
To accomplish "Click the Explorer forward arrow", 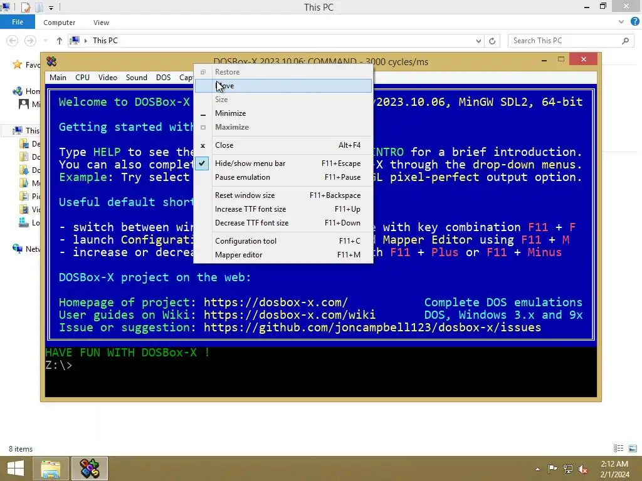I will pos(30,41).
